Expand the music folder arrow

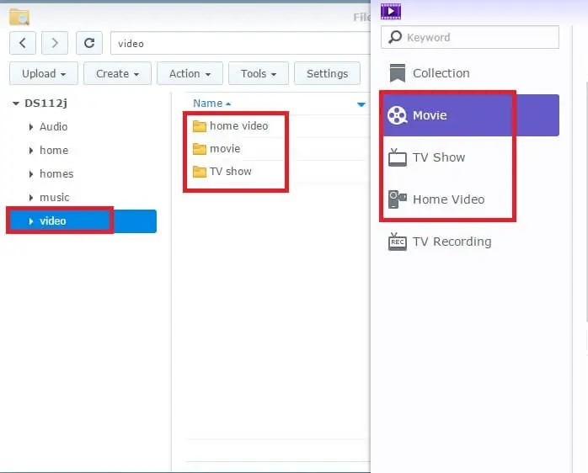(x=31, y=198)
